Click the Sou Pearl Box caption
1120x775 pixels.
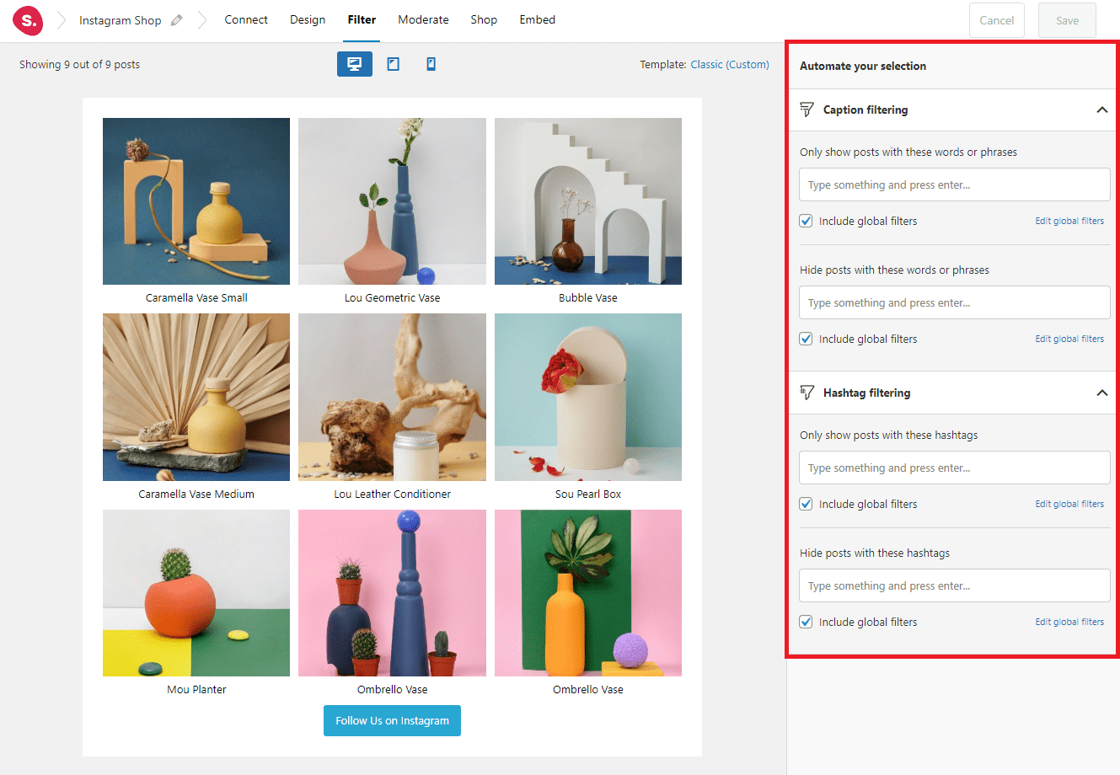click(x=588, y=494)
